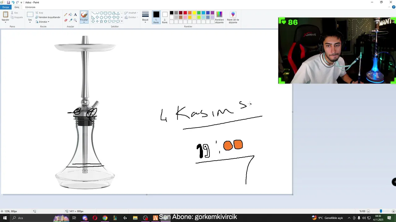Viewport: 396px width, 222px height.
Task: Open the Anahat outline dropdown
Action: click(131, 13)
